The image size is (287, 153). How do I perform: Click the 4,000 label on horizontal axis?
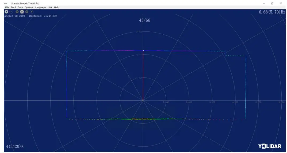pyautogui.click(x=235, y=102)
